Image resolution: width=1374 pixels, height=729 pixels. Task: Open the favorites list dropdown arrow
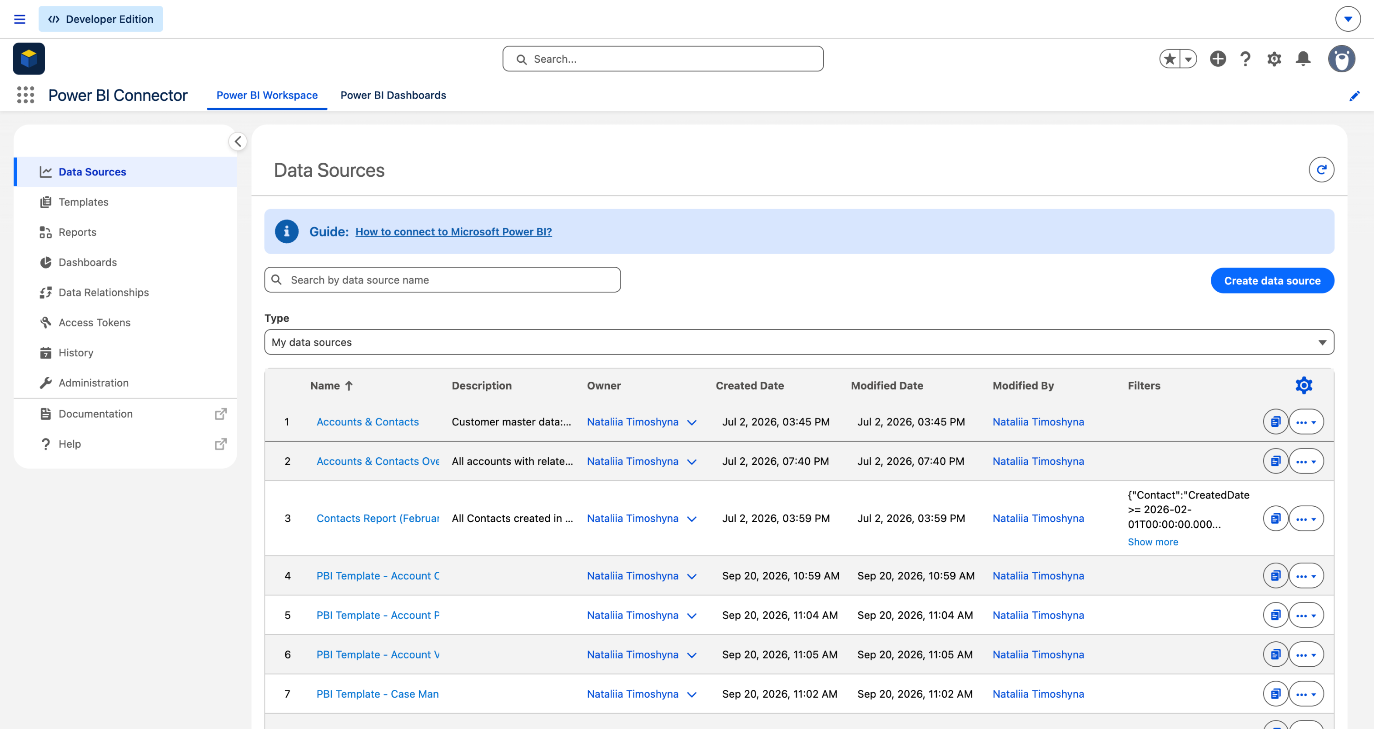[1188, 59]
